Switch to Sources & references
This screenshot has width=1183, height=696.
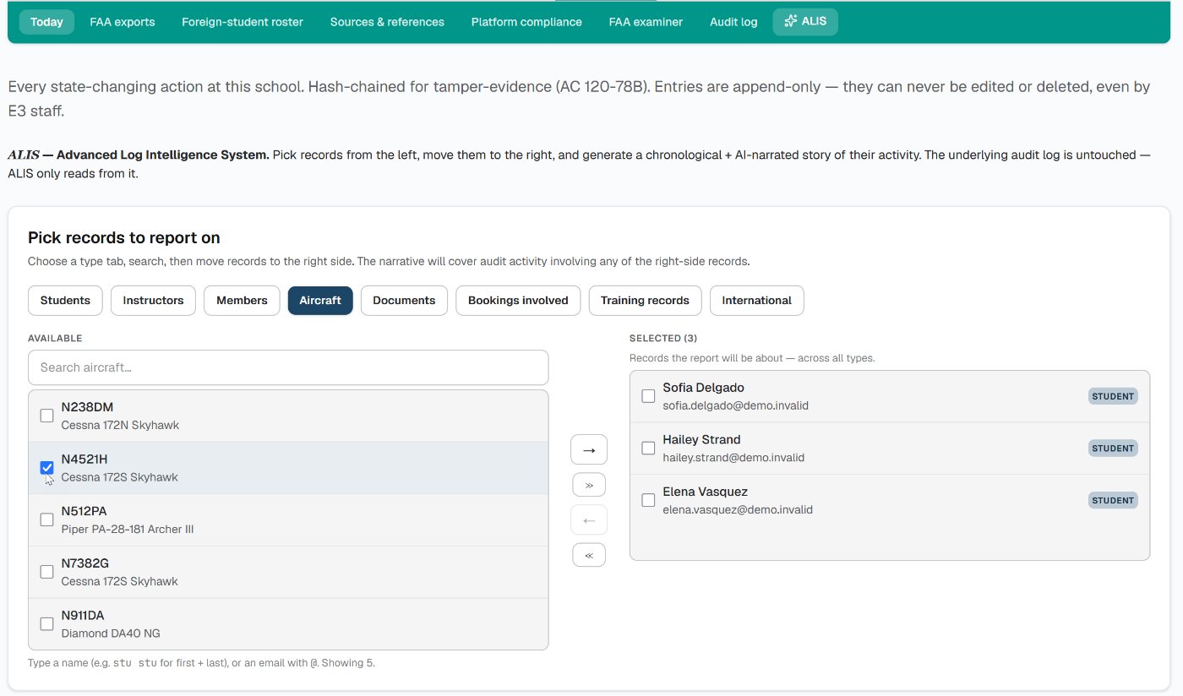coord(387,22)
